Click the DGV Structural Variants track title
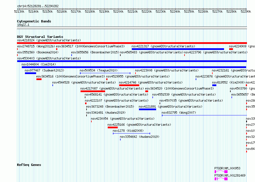This screenshot has height=182, width=255. tap(40, 37)
